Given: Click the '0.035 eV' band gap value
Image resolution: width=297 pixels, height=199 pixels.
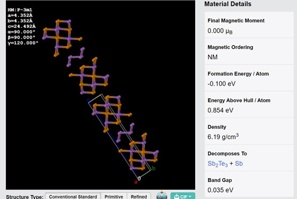Looking at the screenshot, I should coord(220,190).
